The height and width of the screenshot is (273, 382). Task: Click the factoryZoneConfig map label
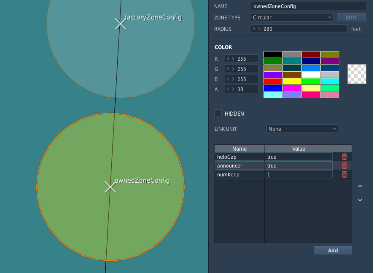pyautogui.click(x=153, y=18)
